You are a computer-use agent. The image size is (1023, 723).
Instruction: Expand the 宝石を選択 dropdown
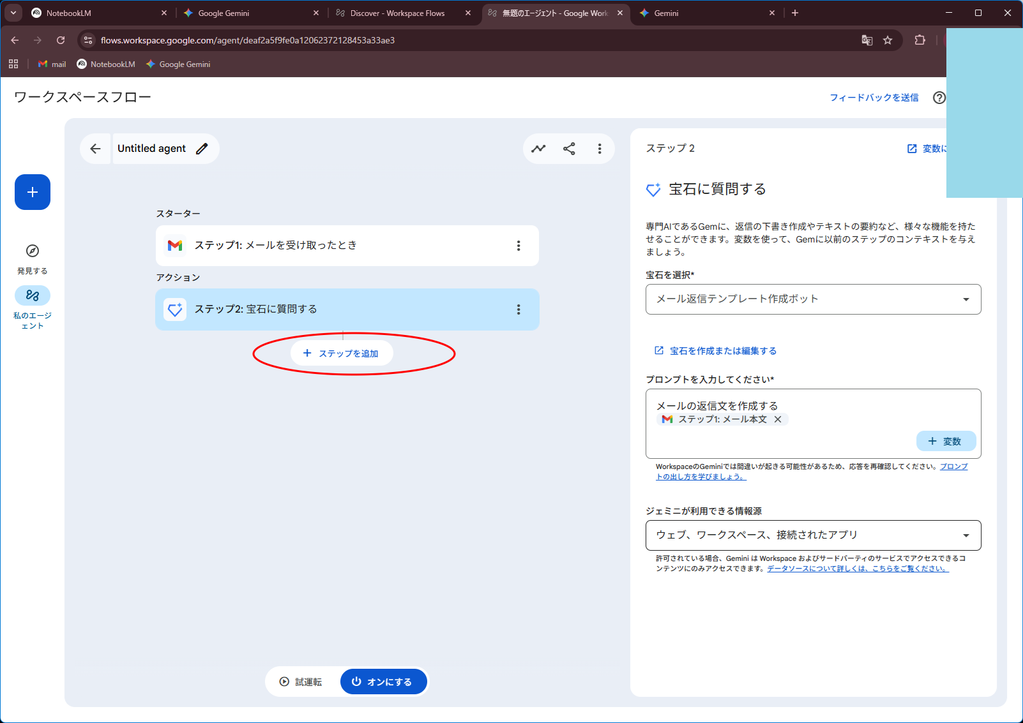[x=812, y=299]
